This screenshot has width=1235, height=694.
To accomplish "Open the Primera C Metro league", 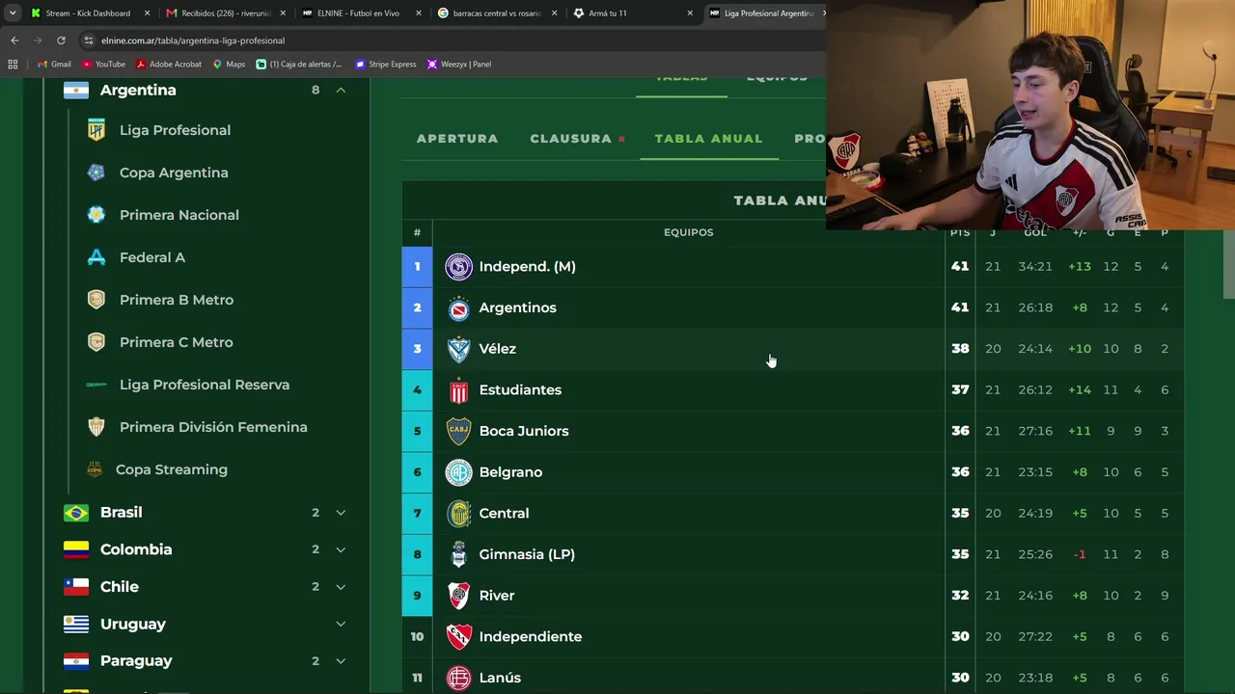I will (x=176, y=342).
